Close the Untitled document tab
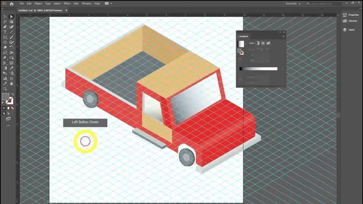This screenshot has width=363, height=204. tap(66, 10)
